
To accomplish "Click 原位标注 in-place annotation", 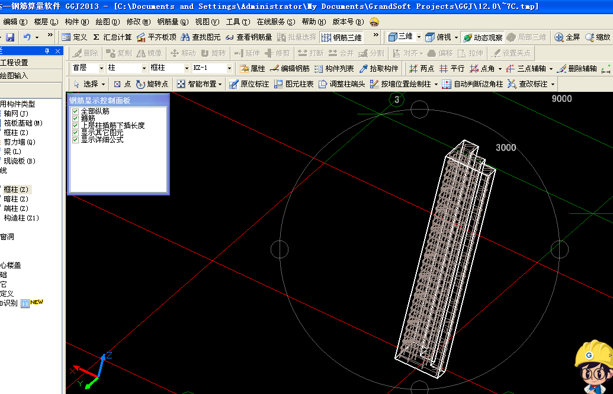I will coord(249,84).
